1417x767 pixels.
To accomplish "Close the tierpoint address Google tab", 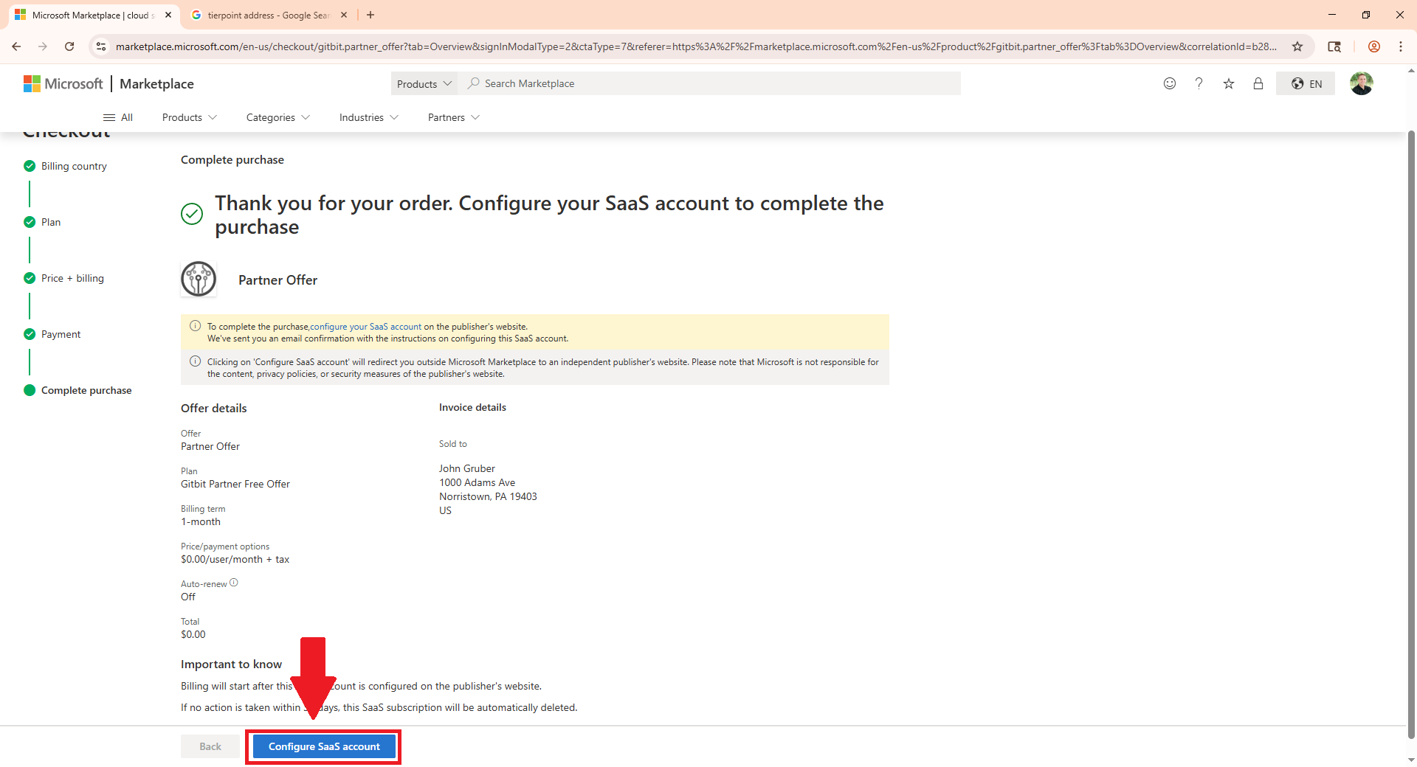I will point(344,15).
